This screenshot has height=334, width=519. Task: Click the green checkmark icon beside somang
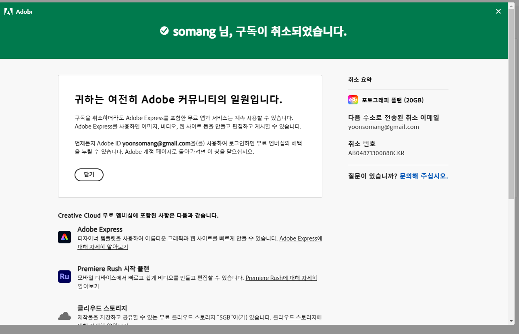tap(164, 31)
